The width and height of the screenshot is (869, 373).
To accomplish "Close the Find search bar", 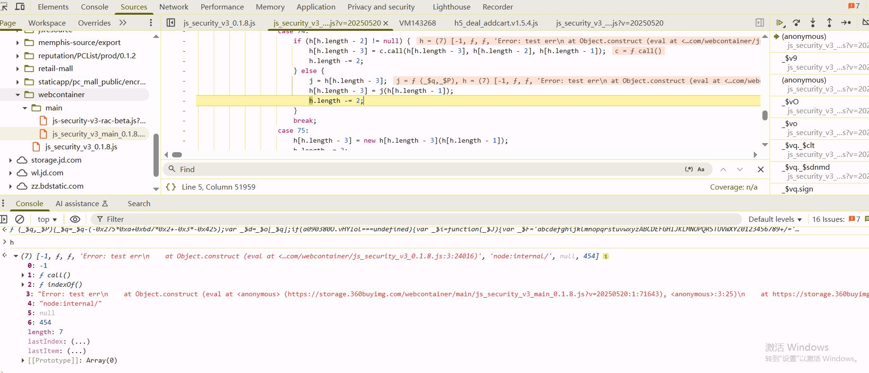I will (760, 169).
